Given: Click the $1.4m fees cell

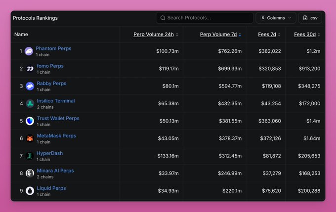Looking at the screenshot, I should 313,121.
